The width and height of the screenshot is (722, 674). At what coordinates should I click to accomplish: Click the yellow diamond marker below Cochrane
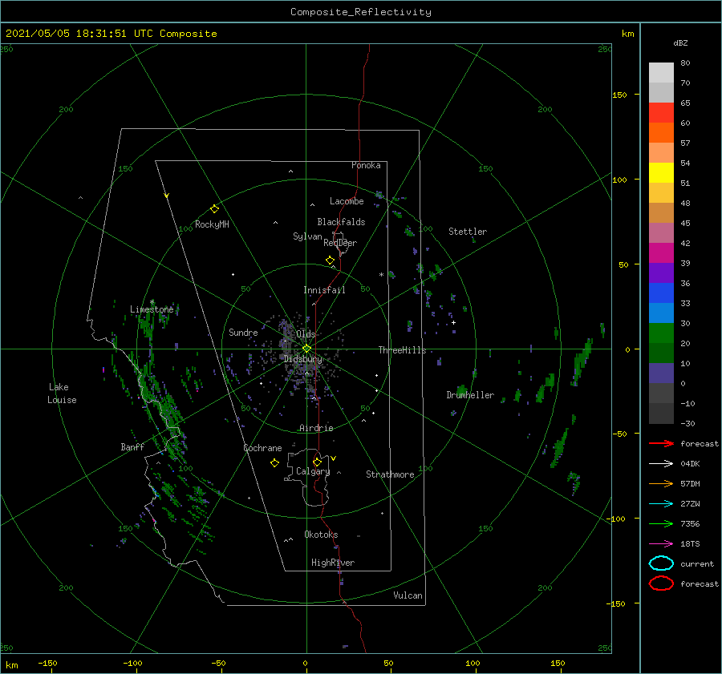tap(275, 463)
